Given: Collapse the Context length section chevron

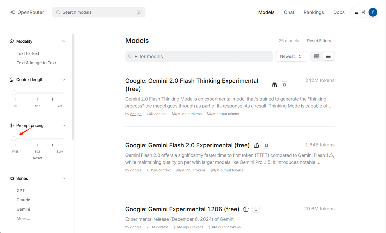Looking at the screenshot, I should point(64,80).
